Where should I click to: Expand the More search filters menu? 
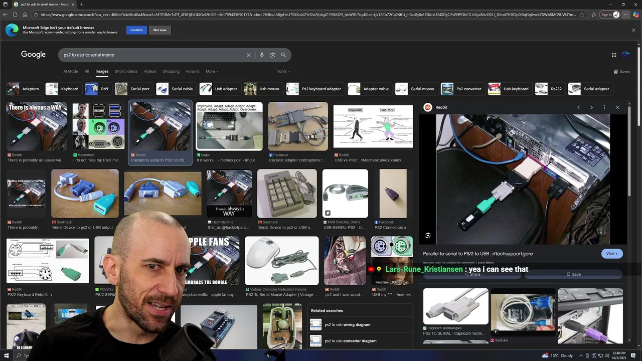pyautogui.click(x=212, y=71)
